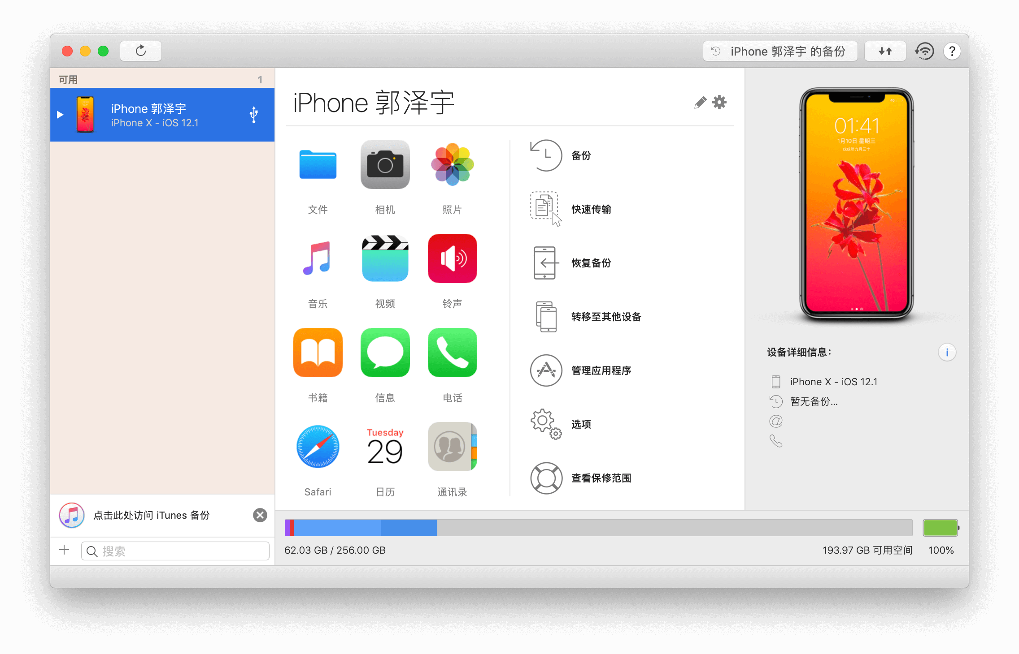1019x654 pixels.
Task: Click the refresh button in the toolbar
Action: tap(141, 51)
